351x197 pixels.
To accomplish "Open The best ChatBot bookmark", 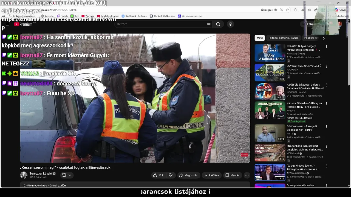I will [x=162, y=16].
